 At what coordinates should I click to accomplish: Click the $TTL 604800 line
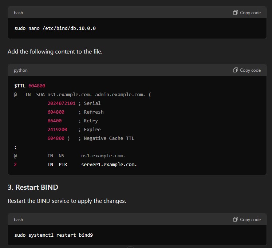[x=30, y=86]
